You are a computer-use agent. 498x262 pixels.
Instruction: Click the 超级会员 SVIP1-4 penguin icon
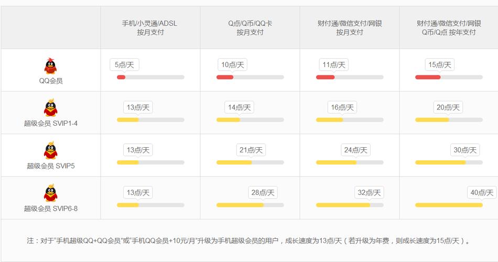[50, 108]
